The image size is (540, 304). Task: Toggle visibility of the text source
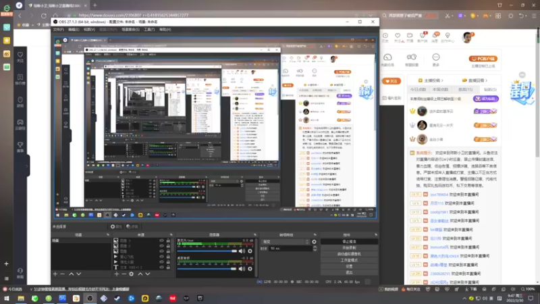click(x=161, y=268)
